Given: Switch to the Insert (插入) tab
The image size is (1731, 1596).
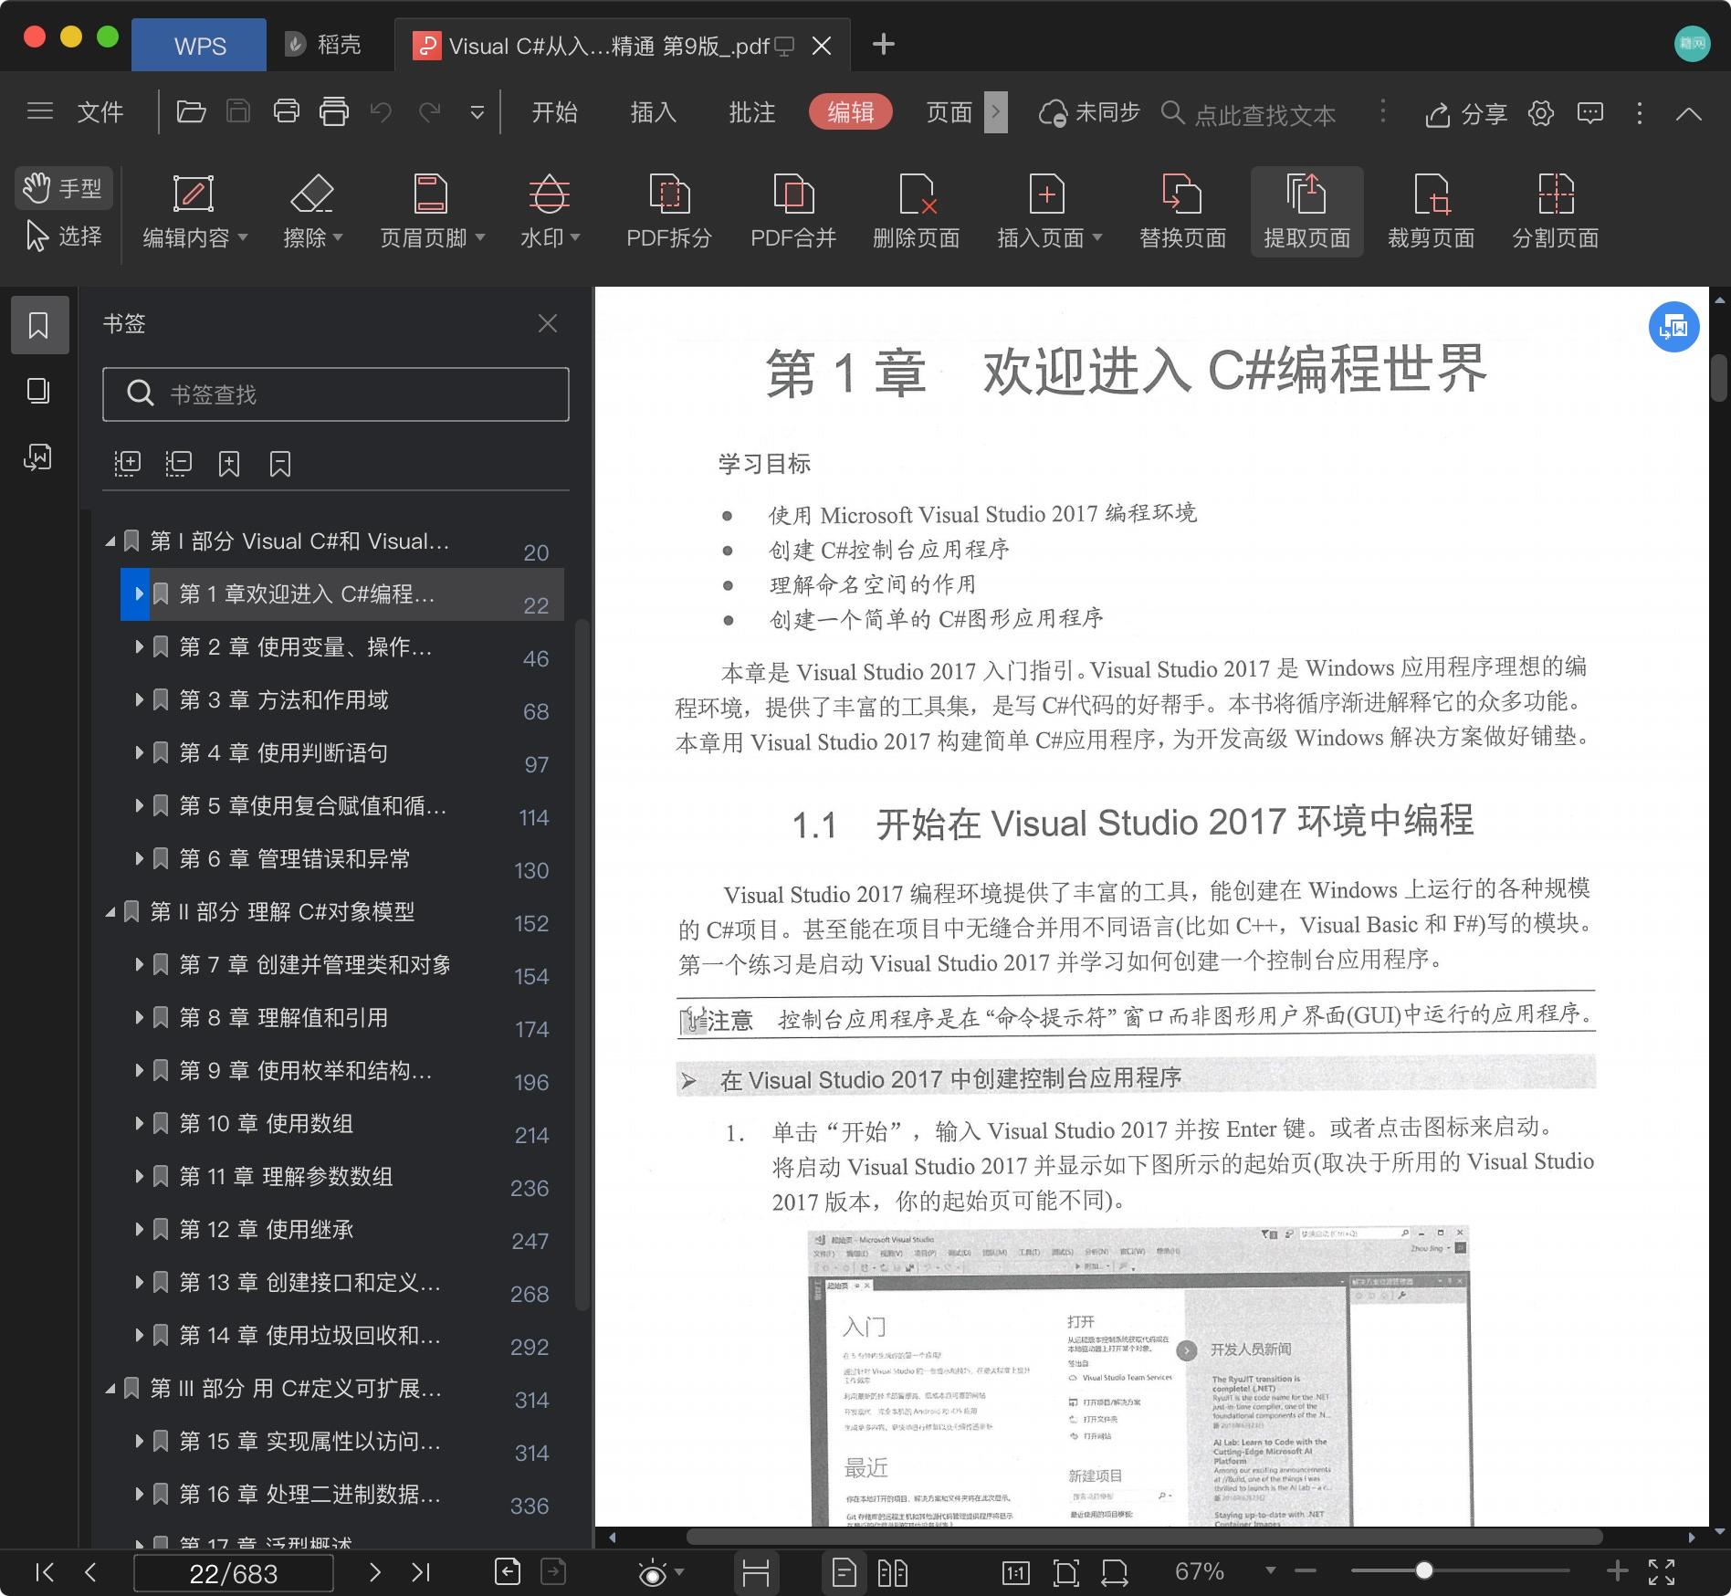Looking at the screenshot, I should pos(653,111).
